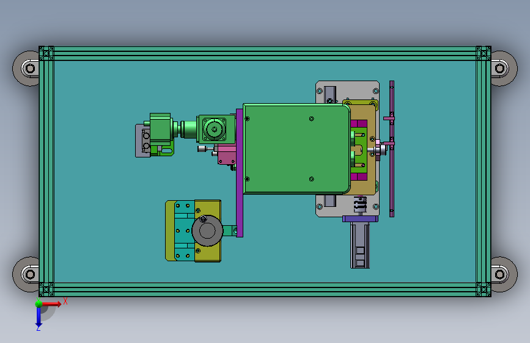Select the teal slide block with yellow holes
Image resolution: width=530 pixels, height=343 pixels.
point(185,231)
